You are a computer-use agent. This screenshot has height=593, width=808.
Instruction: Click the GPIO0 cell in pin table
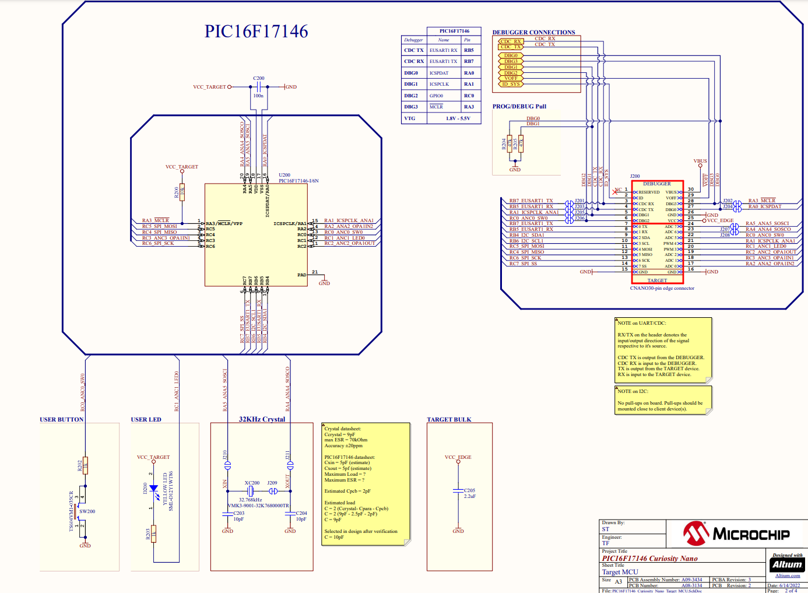click(x=444, y=96)
